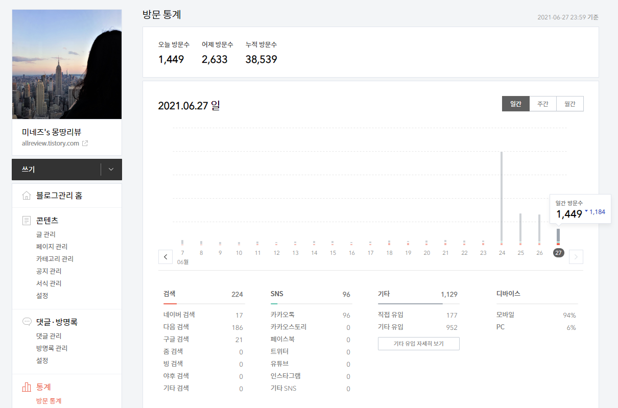Click the 누적 방문수 value 38,539
Screen dimensions: 618x408
(x=261, y=59)
